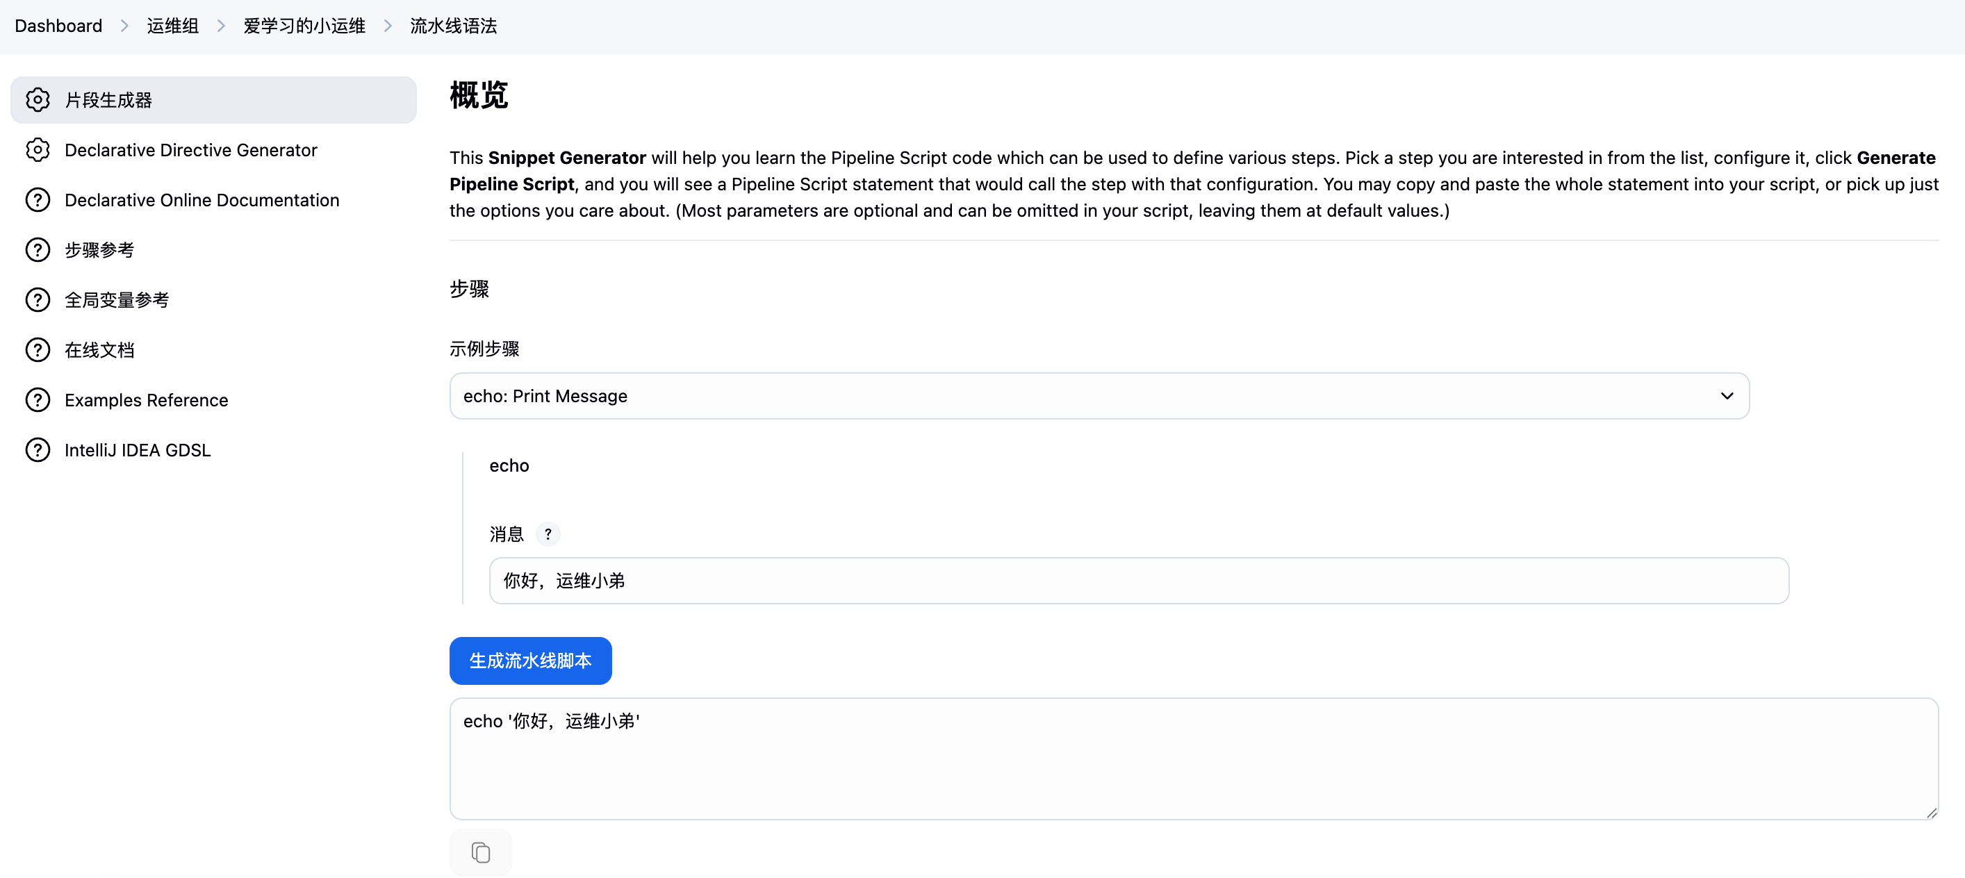1965x878 pixels.
Task: Click the gear icon beside 片段生成器
Action: pos(38,100)
